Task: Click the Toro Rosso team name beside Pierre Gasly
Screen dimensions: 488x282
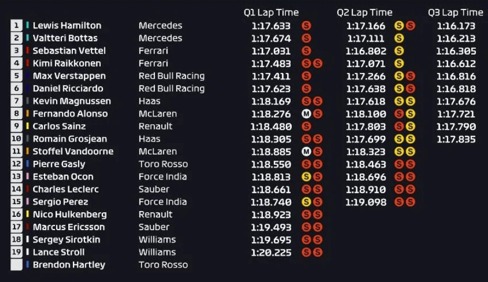Action: [163, 164]
